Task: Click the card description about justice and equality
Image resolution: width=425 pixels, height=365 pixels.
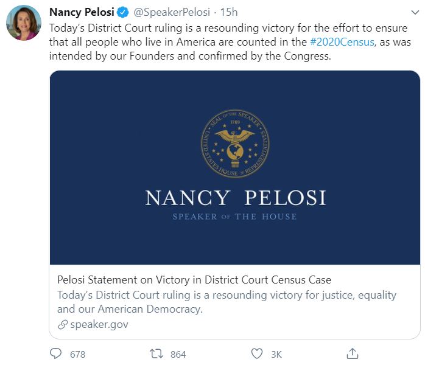Action: [x=227, y=302]
